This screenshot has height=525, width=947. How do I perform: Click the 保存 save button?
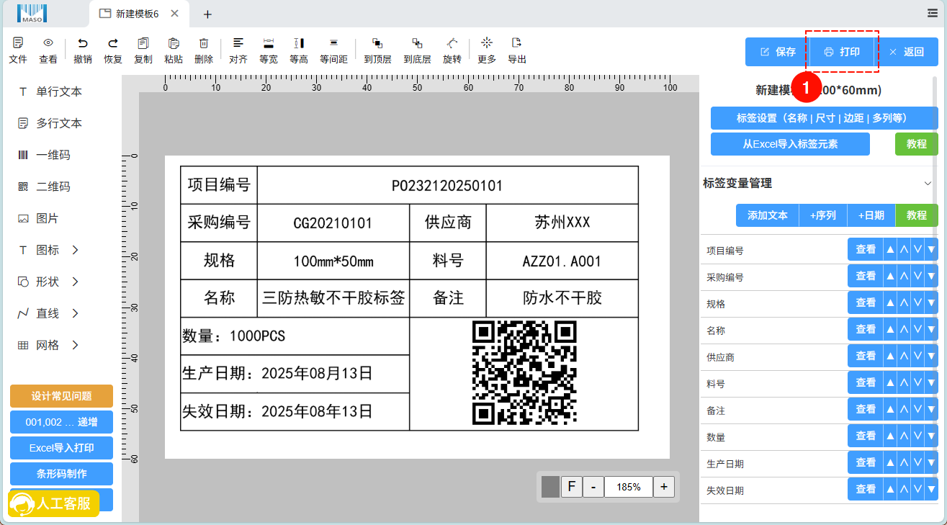[x=776, y=52]
